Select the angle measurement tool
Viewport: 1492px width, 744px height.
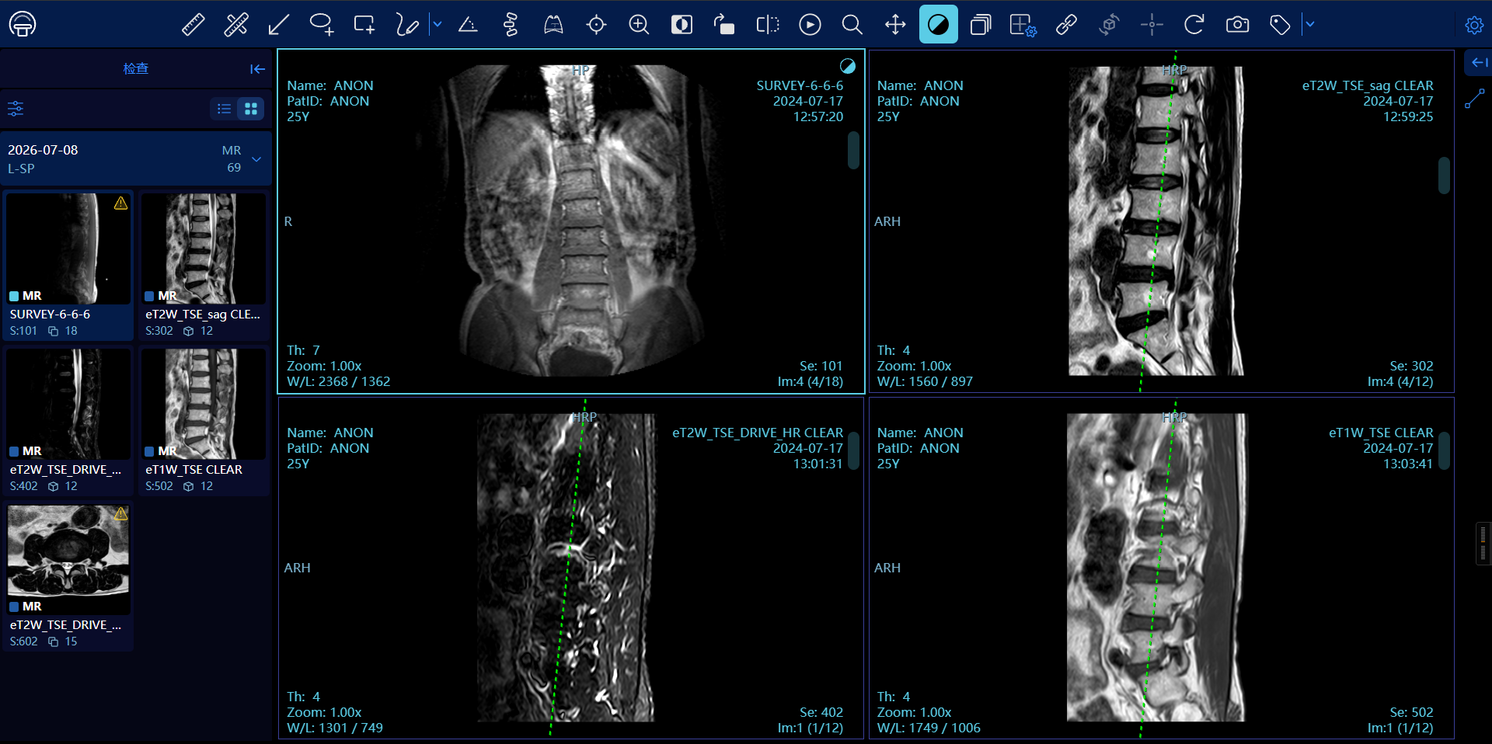click(468, 25)
